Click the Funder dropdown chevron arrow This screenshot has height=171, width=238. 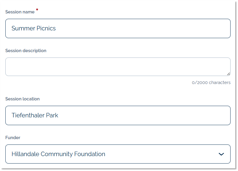point(221,154)
